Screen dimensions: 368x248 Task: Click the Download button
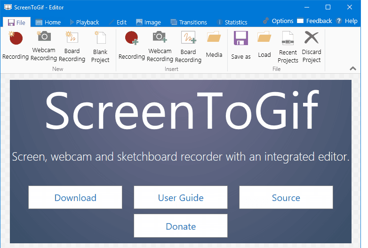[x=75, y=197]
